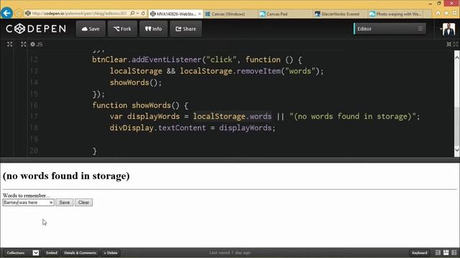Click the Words to remember text field
The image size is (460, 258).
tap(29, 202)
